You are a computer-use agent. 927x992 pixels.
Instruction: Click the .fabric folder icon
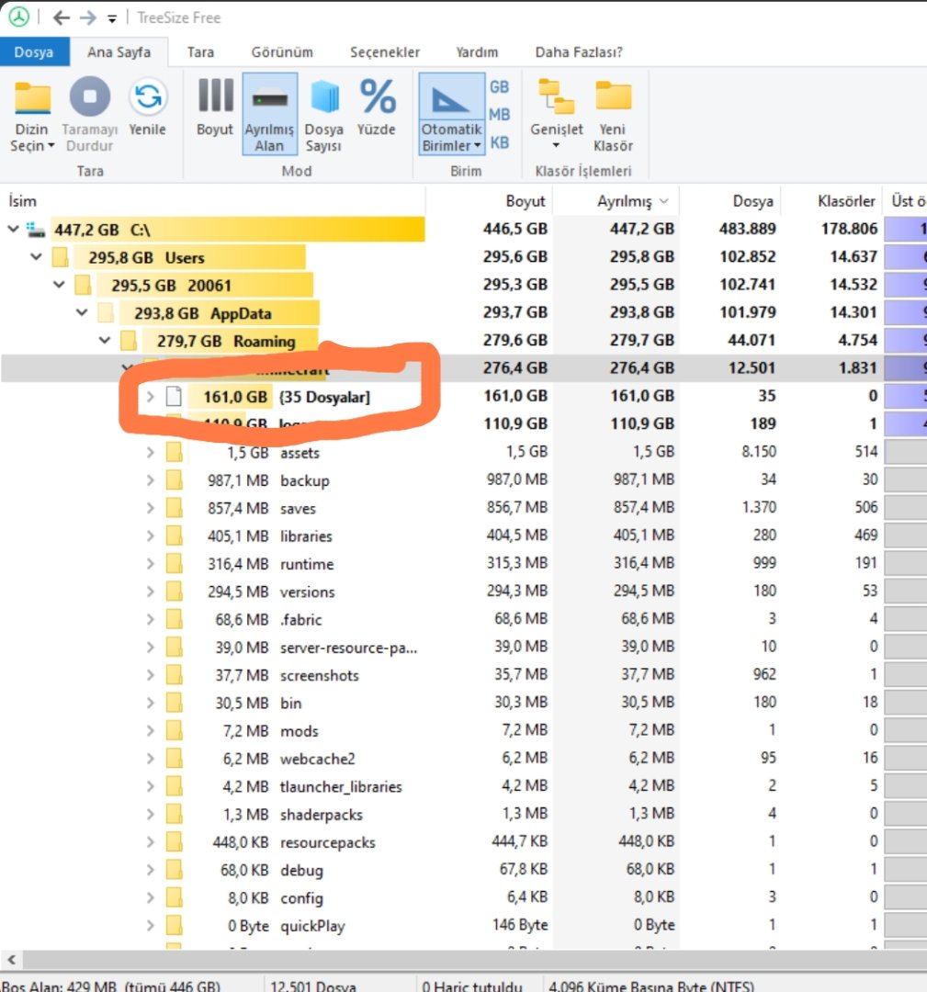pyautogui.click(x=174, y=619)
